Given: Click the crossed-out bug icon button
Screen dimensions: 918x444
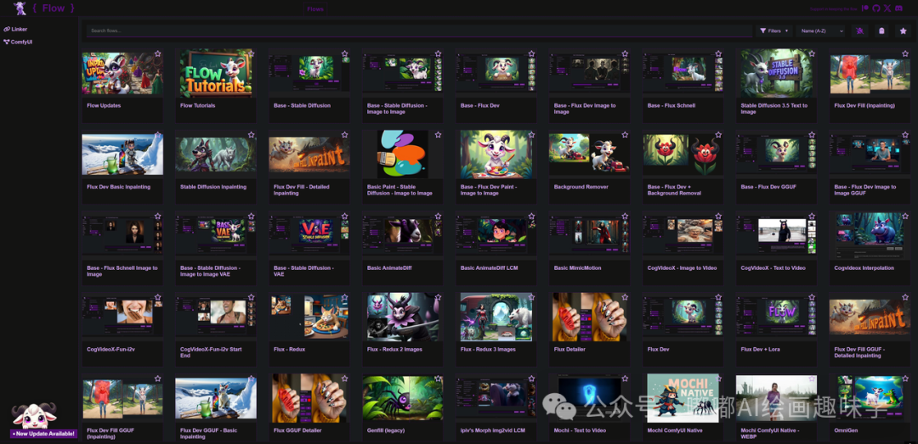Looking at the screenshot, I should tap(860, 31).
